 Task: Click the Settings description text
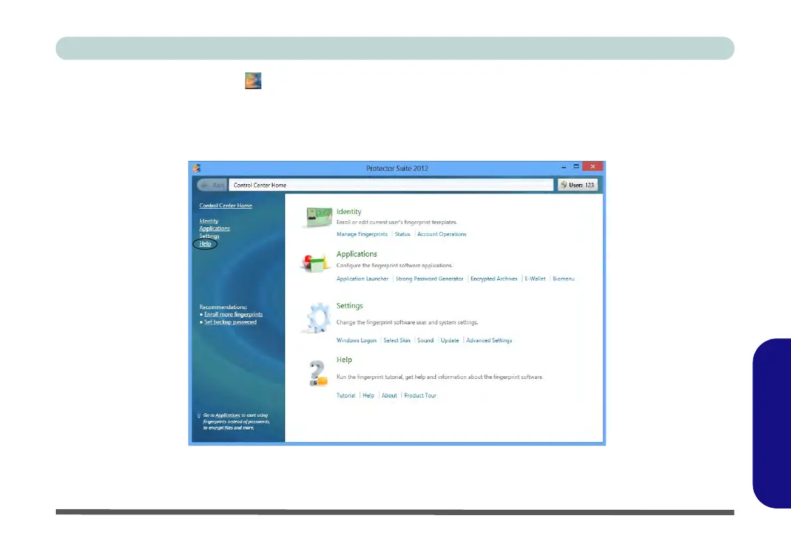click(x=407, y=322)
